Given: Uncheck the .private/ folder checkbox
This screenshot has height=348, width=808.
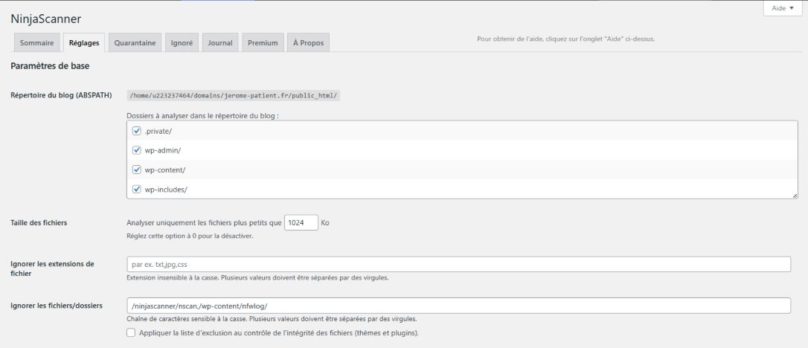Looking at the screenshot, I should coord(137,131).
